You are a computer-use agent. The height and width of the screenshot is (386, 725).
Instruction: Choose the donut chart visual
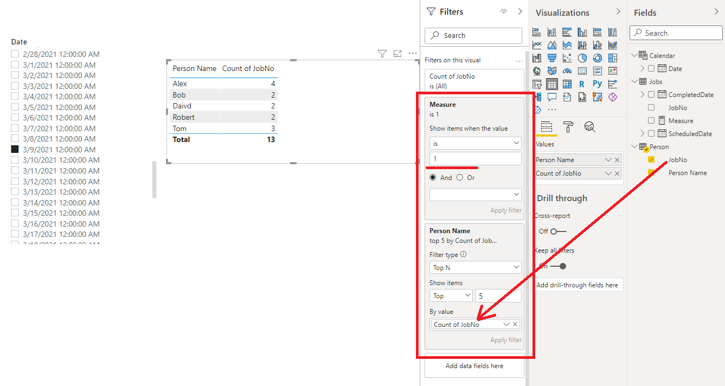[597, 58]
